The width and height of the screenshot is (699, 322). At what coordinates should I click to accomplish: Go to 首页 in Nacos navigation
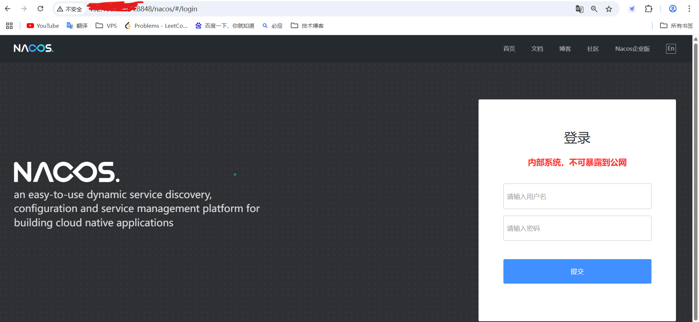pos(509,49)
